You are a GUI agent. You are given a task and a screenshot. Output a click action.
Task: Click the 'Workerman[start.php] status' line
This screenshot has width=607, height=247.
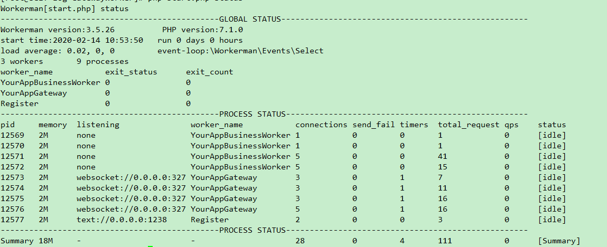[64, 8]
